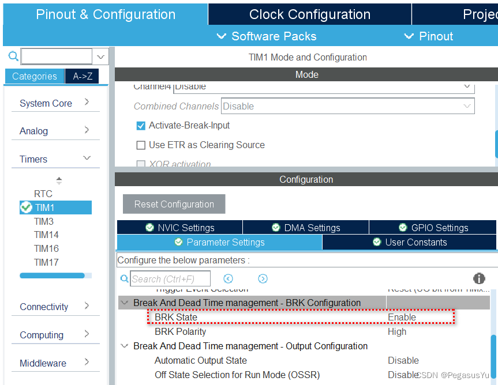This screenshot has height=385, width=498.
Task: Click the sort arrows above RTC
Action: pyautogui.click(x=59, y=180)
